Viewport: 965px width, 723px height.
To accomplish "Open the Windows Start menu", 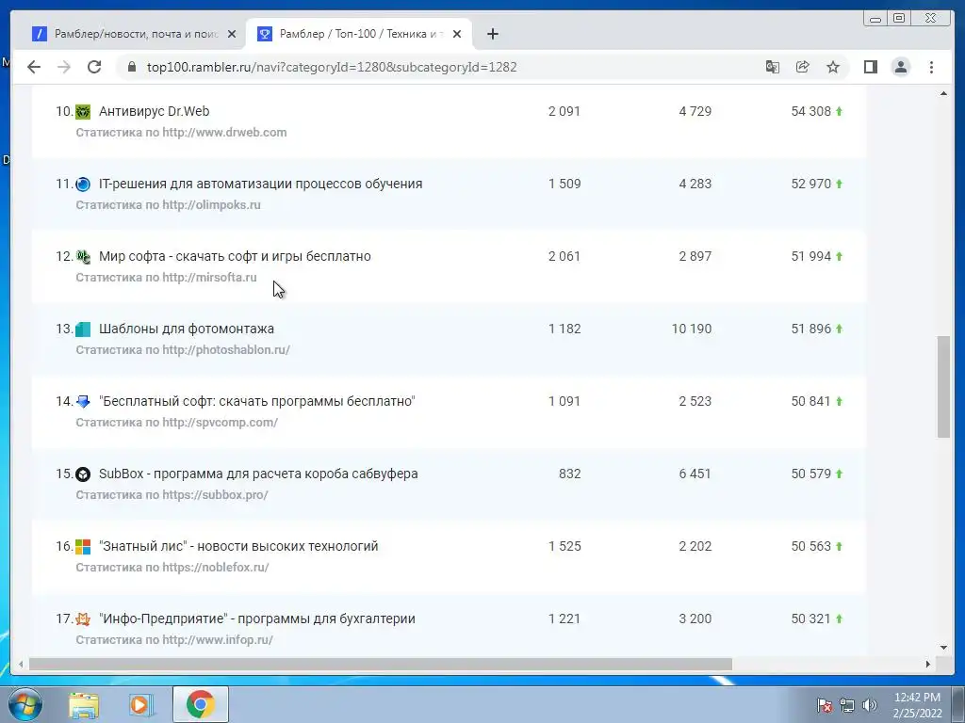I will click(25, 704).
